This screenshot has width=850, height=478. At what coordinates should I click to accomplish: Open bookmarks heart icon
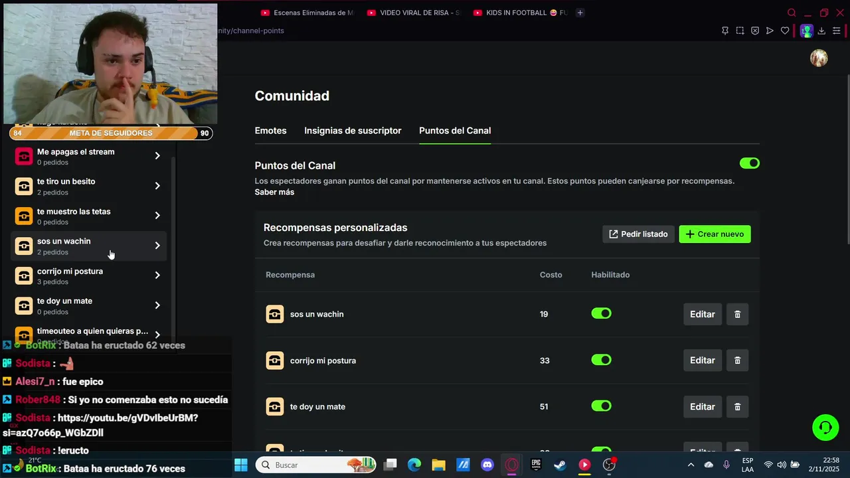click(x=785, y=31)
